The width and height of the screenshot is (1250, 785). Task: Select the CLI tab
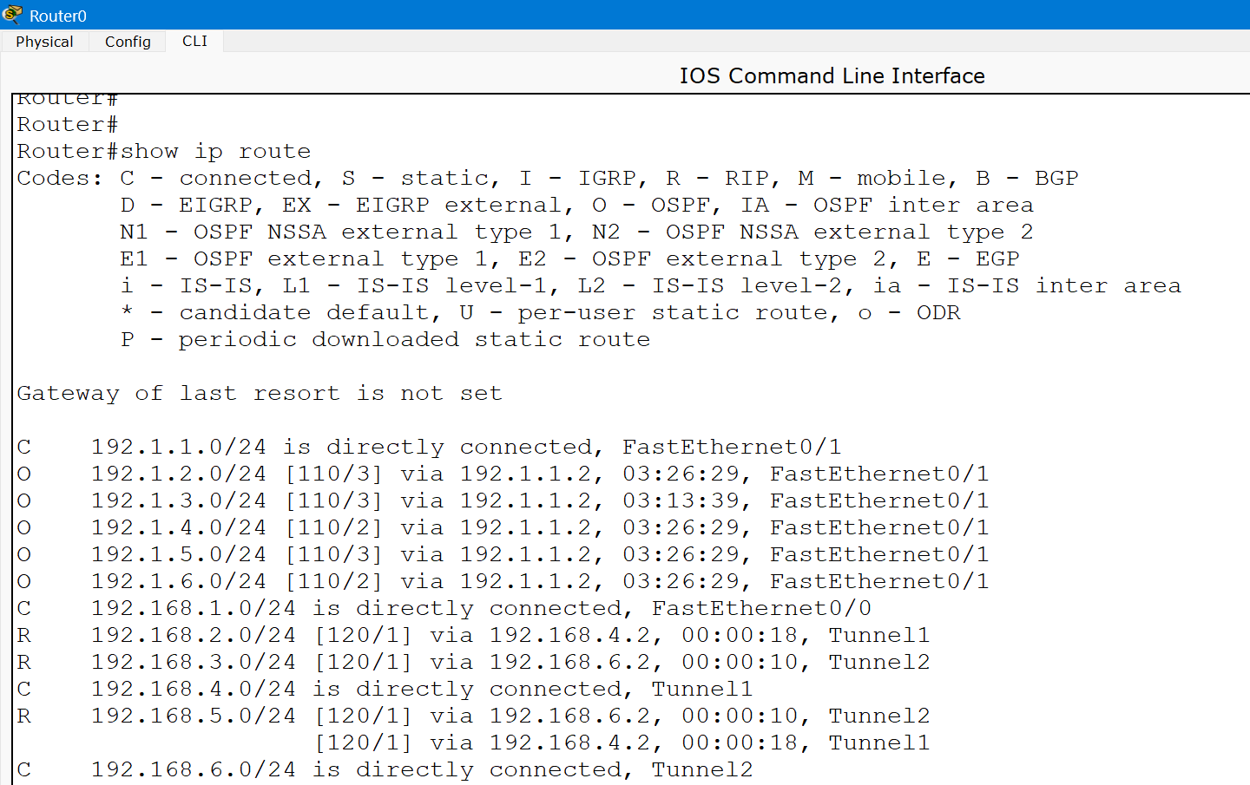tap(194, 41)
